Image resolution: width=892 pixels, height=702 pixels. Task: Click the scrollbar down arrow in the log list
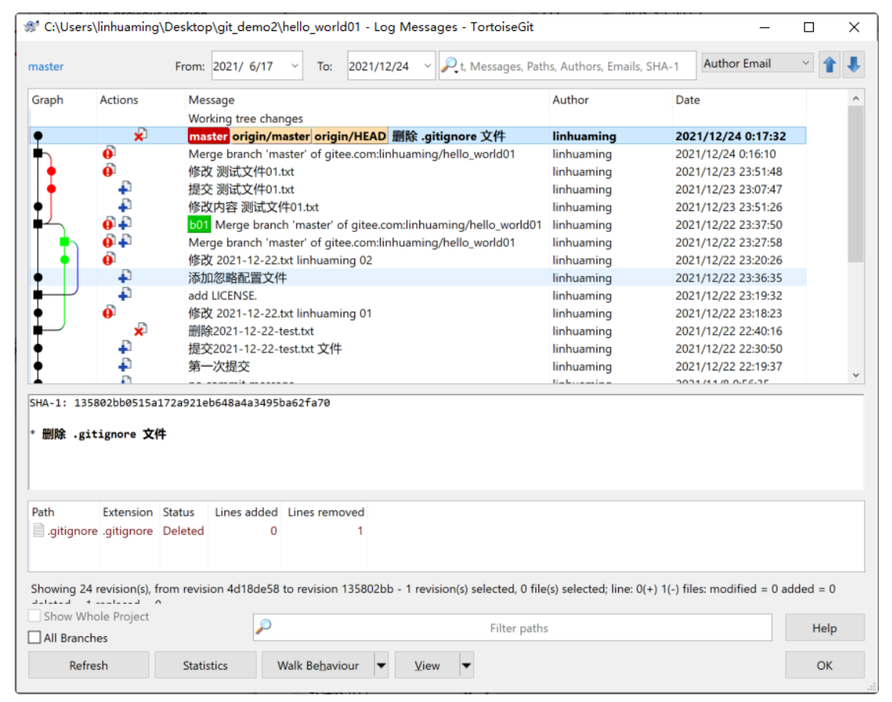tap(856, 375)
